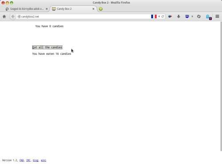Viewport: 222px width, 164px height.
Task: Expand the dropdown beside the mask icon
Action: [192, 16]
